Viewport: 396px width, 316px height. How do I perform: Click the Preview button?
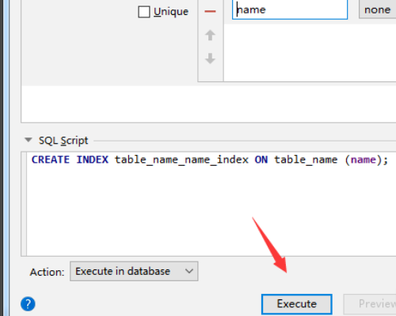(x=370, y=304)
